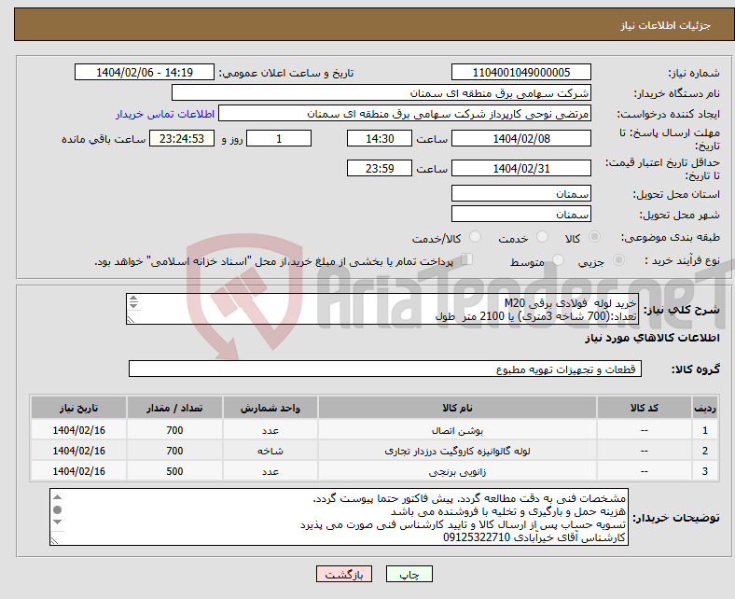Viewport: 735px width, 599px height.
Task: Click the buyer notes scroll up arrow
Action: point(57,497)
